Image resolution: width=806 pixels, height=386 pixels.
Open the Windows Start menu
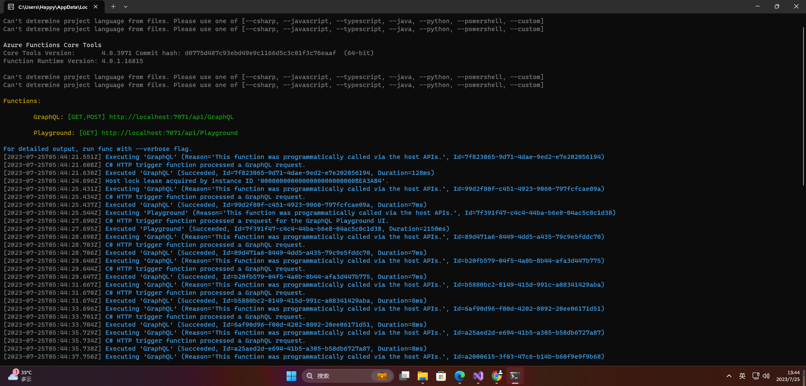(x=291, y=376)
